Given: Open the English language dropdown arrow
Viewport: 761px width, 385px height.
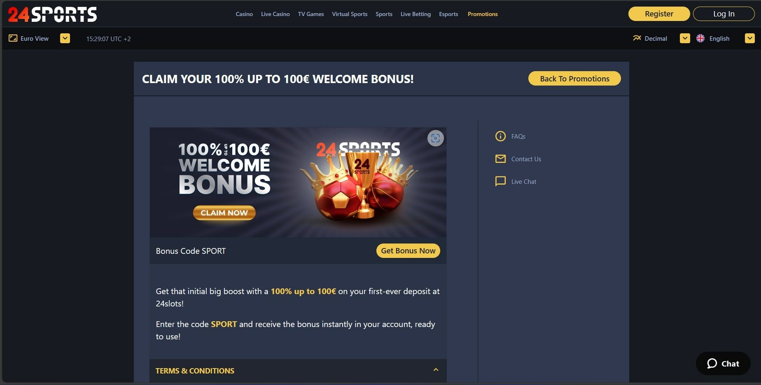Looking at the screenshot, I should click(750, 38).
